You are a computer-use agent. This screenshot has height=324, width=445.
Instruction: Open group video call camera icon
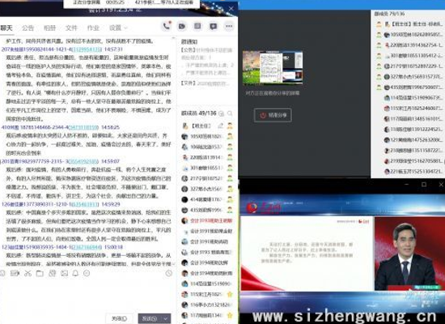(x=182, y=26)
